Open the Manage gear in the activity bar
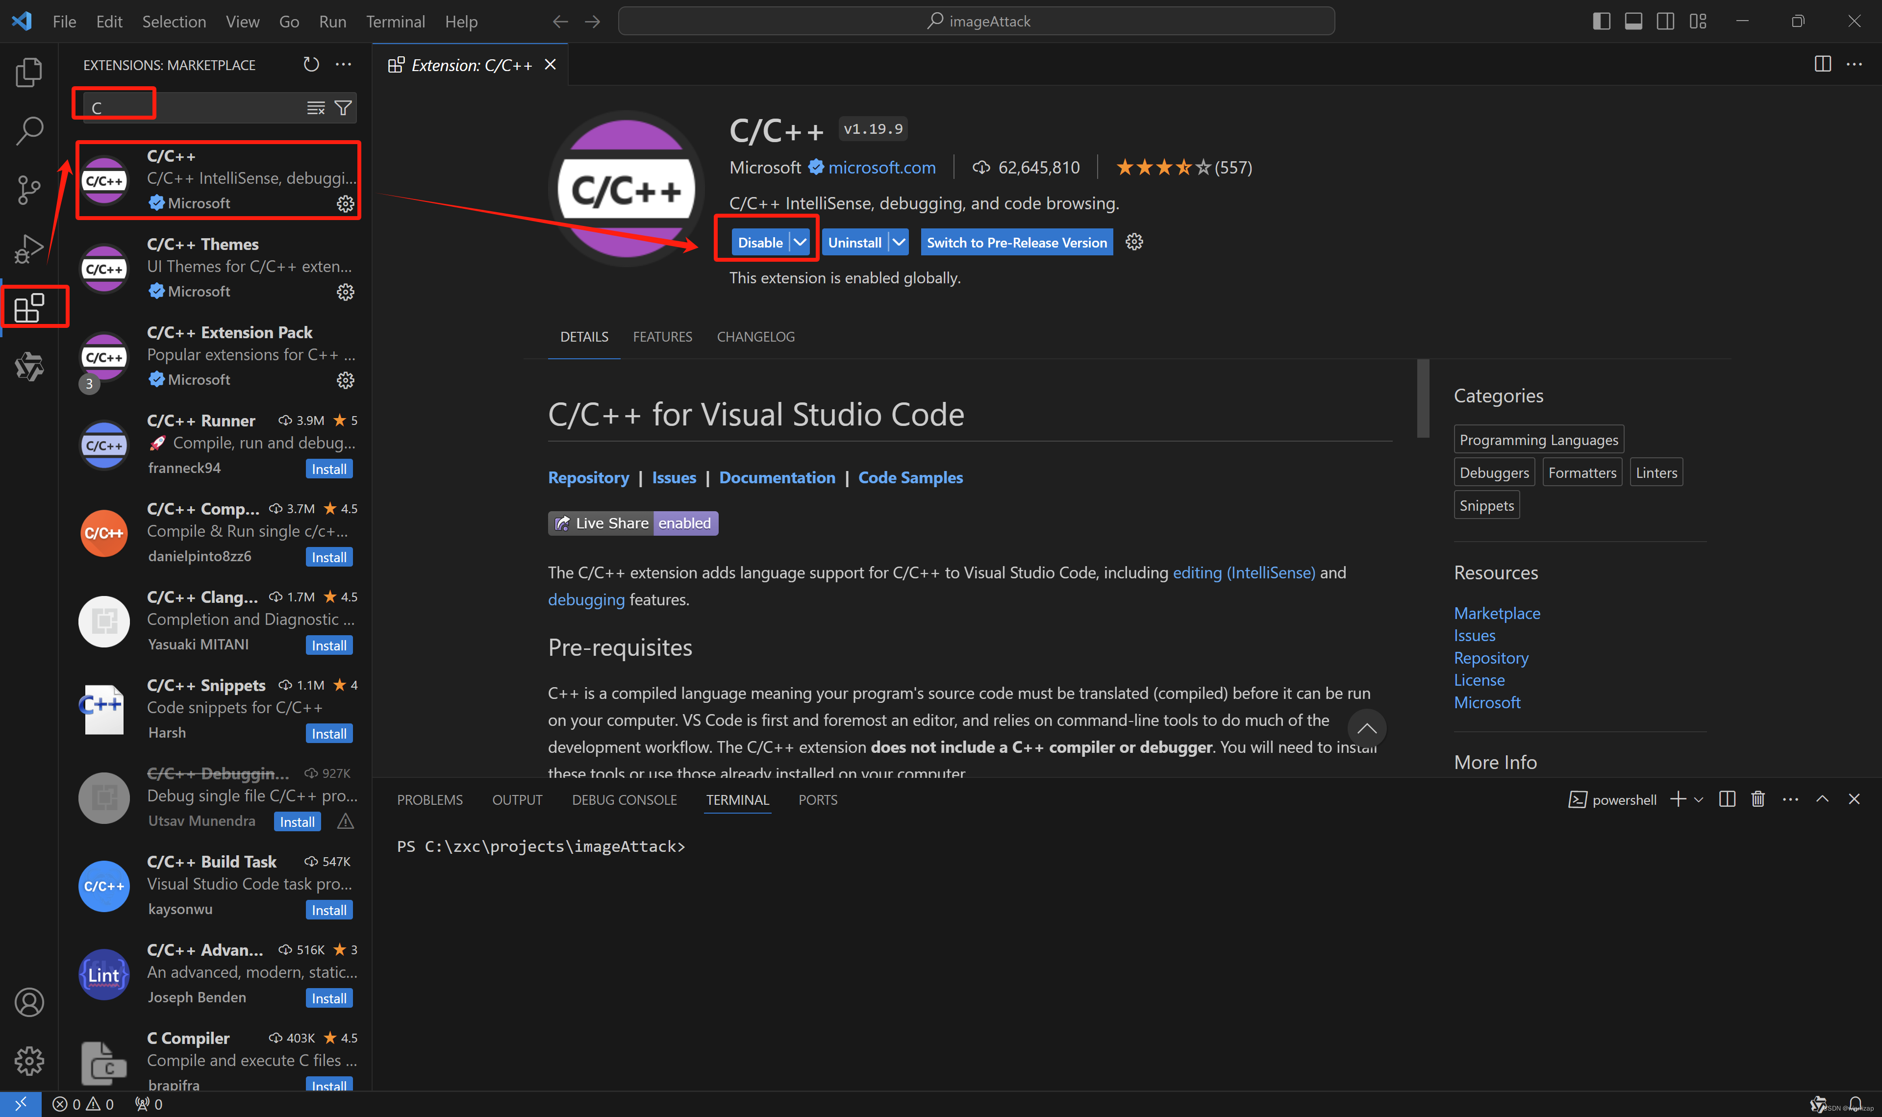1882x1117 pixels. (x=28, y=1061)
